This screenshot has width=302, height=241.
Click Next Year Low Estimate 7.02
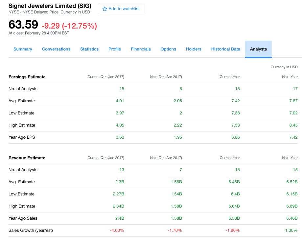coord(293,113)
